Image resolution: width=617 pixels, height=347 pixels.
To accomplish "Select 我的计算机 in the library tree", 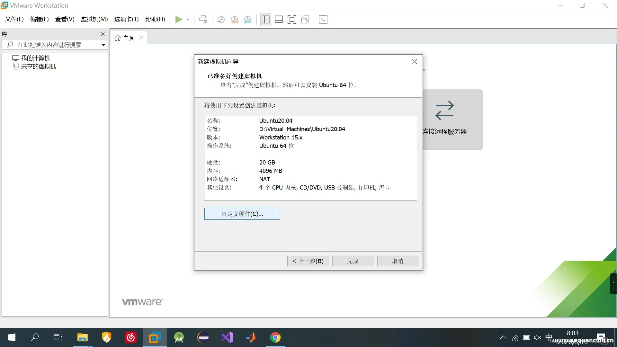I will [x=35, y=58].
